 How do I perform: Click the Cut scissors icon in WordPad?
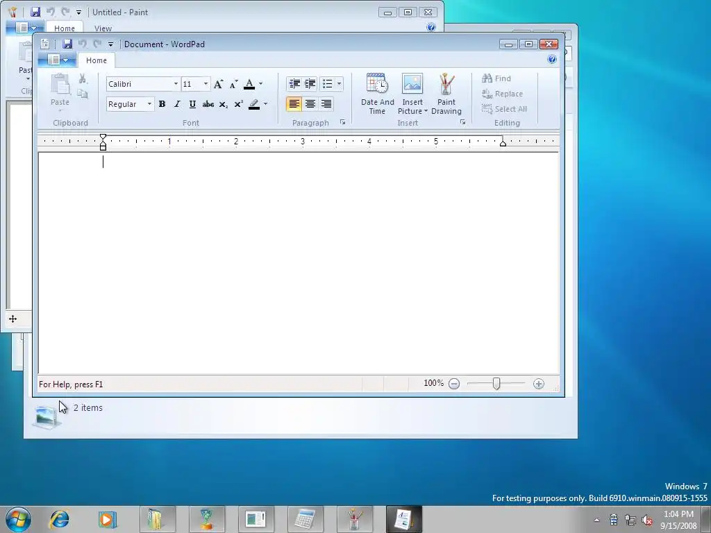point(83,79)
